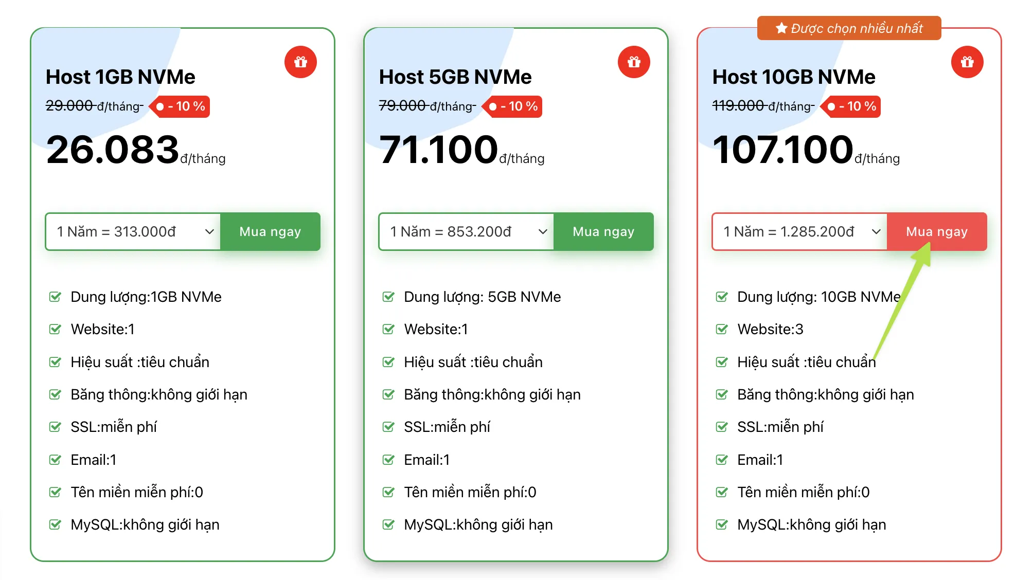Click check icon beside 'Email:1' in Host 5GB
This screenshot has height=580, width=1033.
pyautogui.click(x=388, y=460)
